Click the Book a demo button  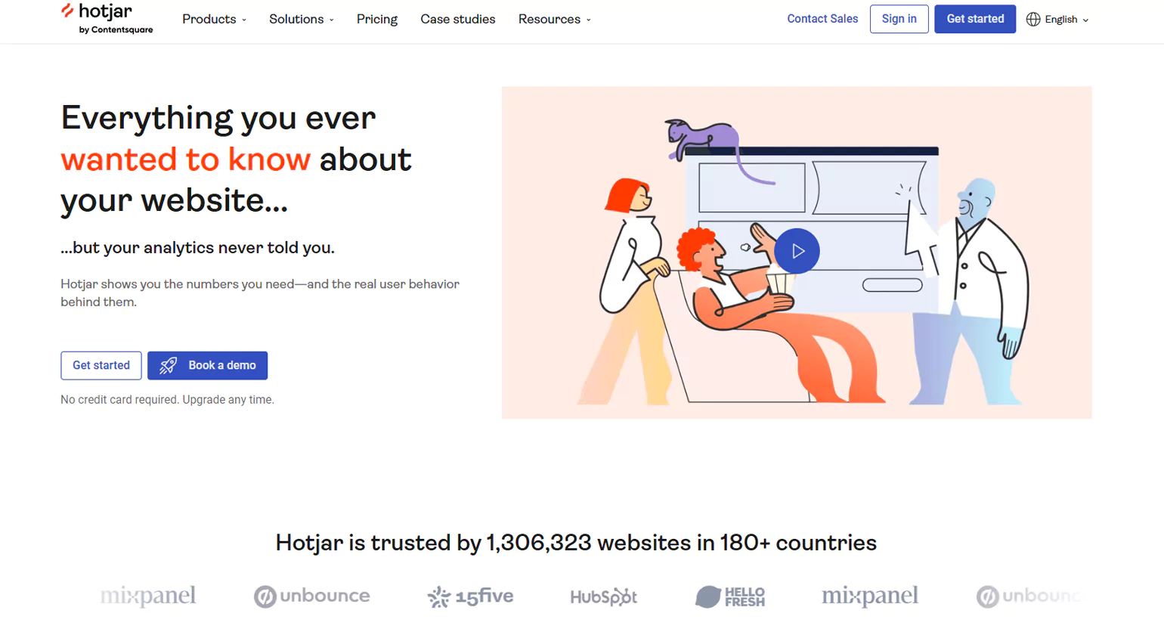[x=207, y=365]
